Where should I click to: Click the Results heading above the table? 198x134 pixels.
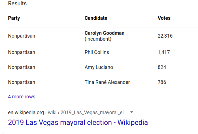click(x=17, y=3)
